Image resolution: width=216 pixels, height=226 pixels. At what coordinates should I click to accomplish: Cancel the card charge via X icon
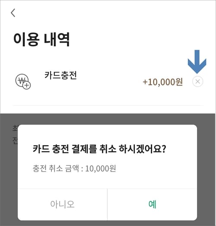198,81
